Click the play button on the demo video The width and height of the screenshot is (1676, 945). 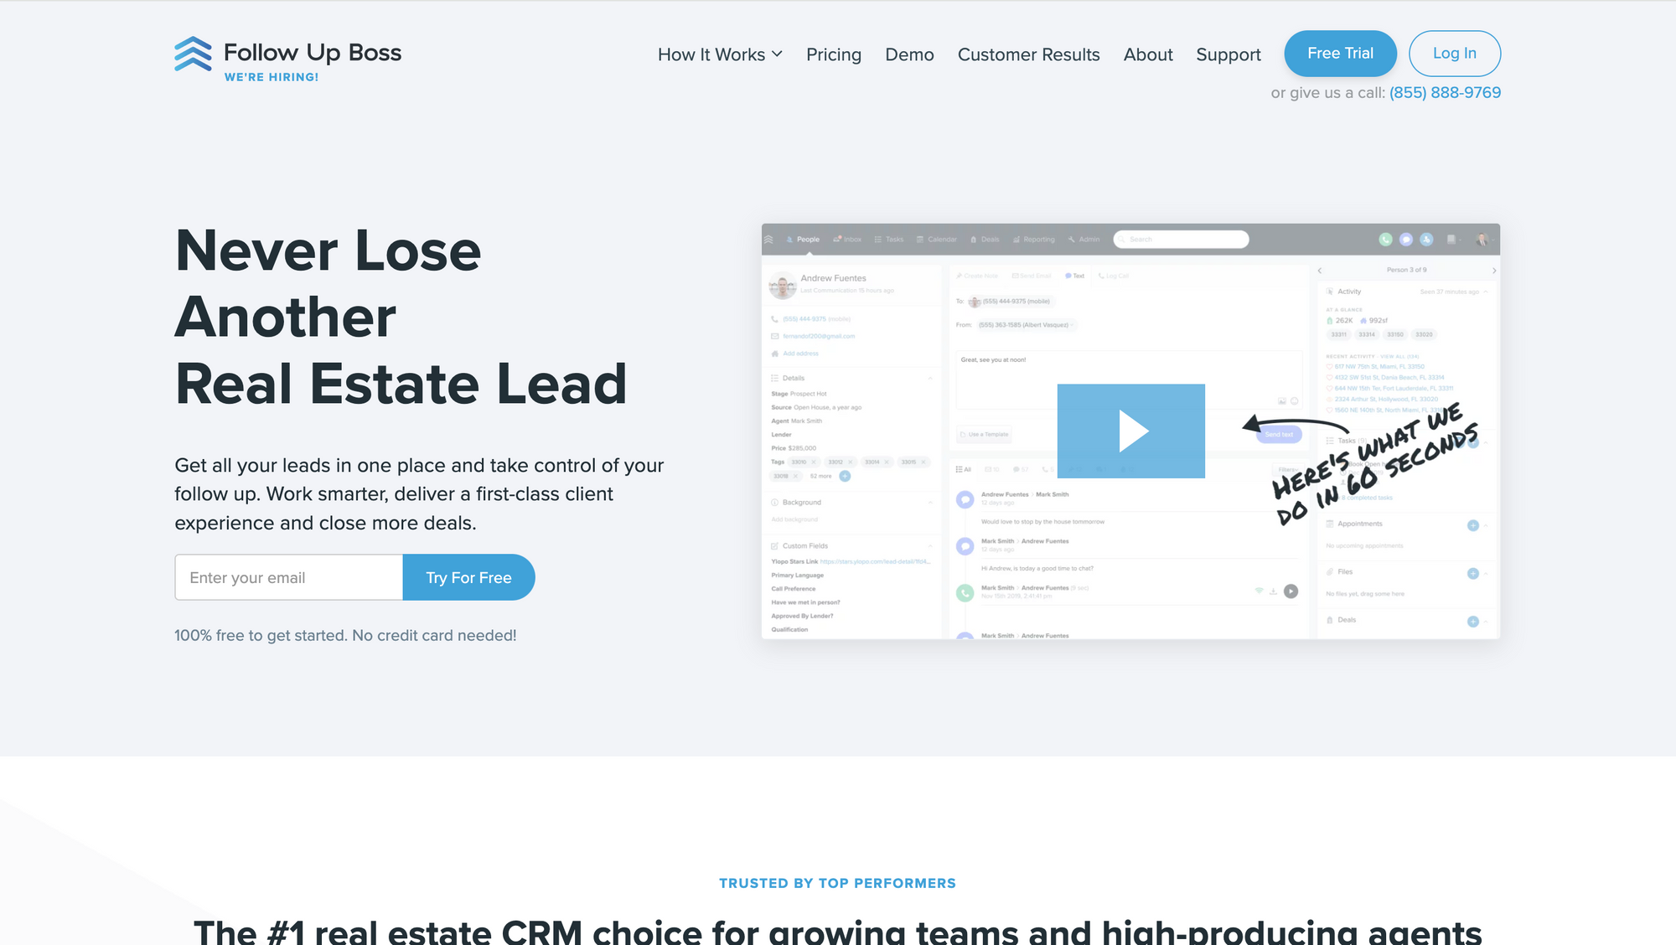tap(1130, 431)
